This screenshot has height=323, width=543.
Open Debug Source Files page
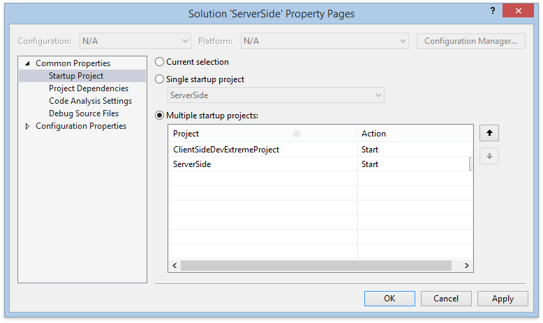tap(84, 113)
